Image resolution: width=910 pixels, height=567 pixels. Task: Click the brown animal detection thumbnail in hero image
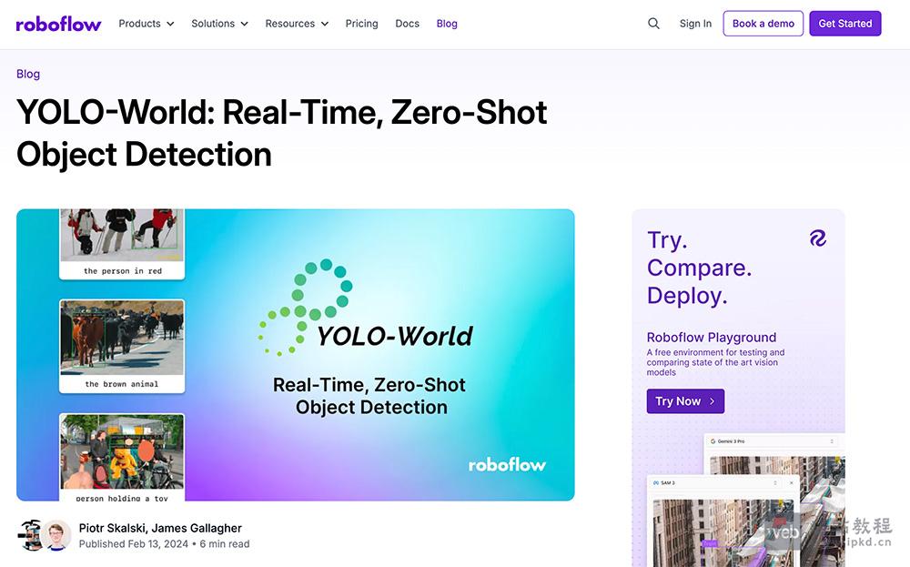pyautogui.click(x=121, y=344)
